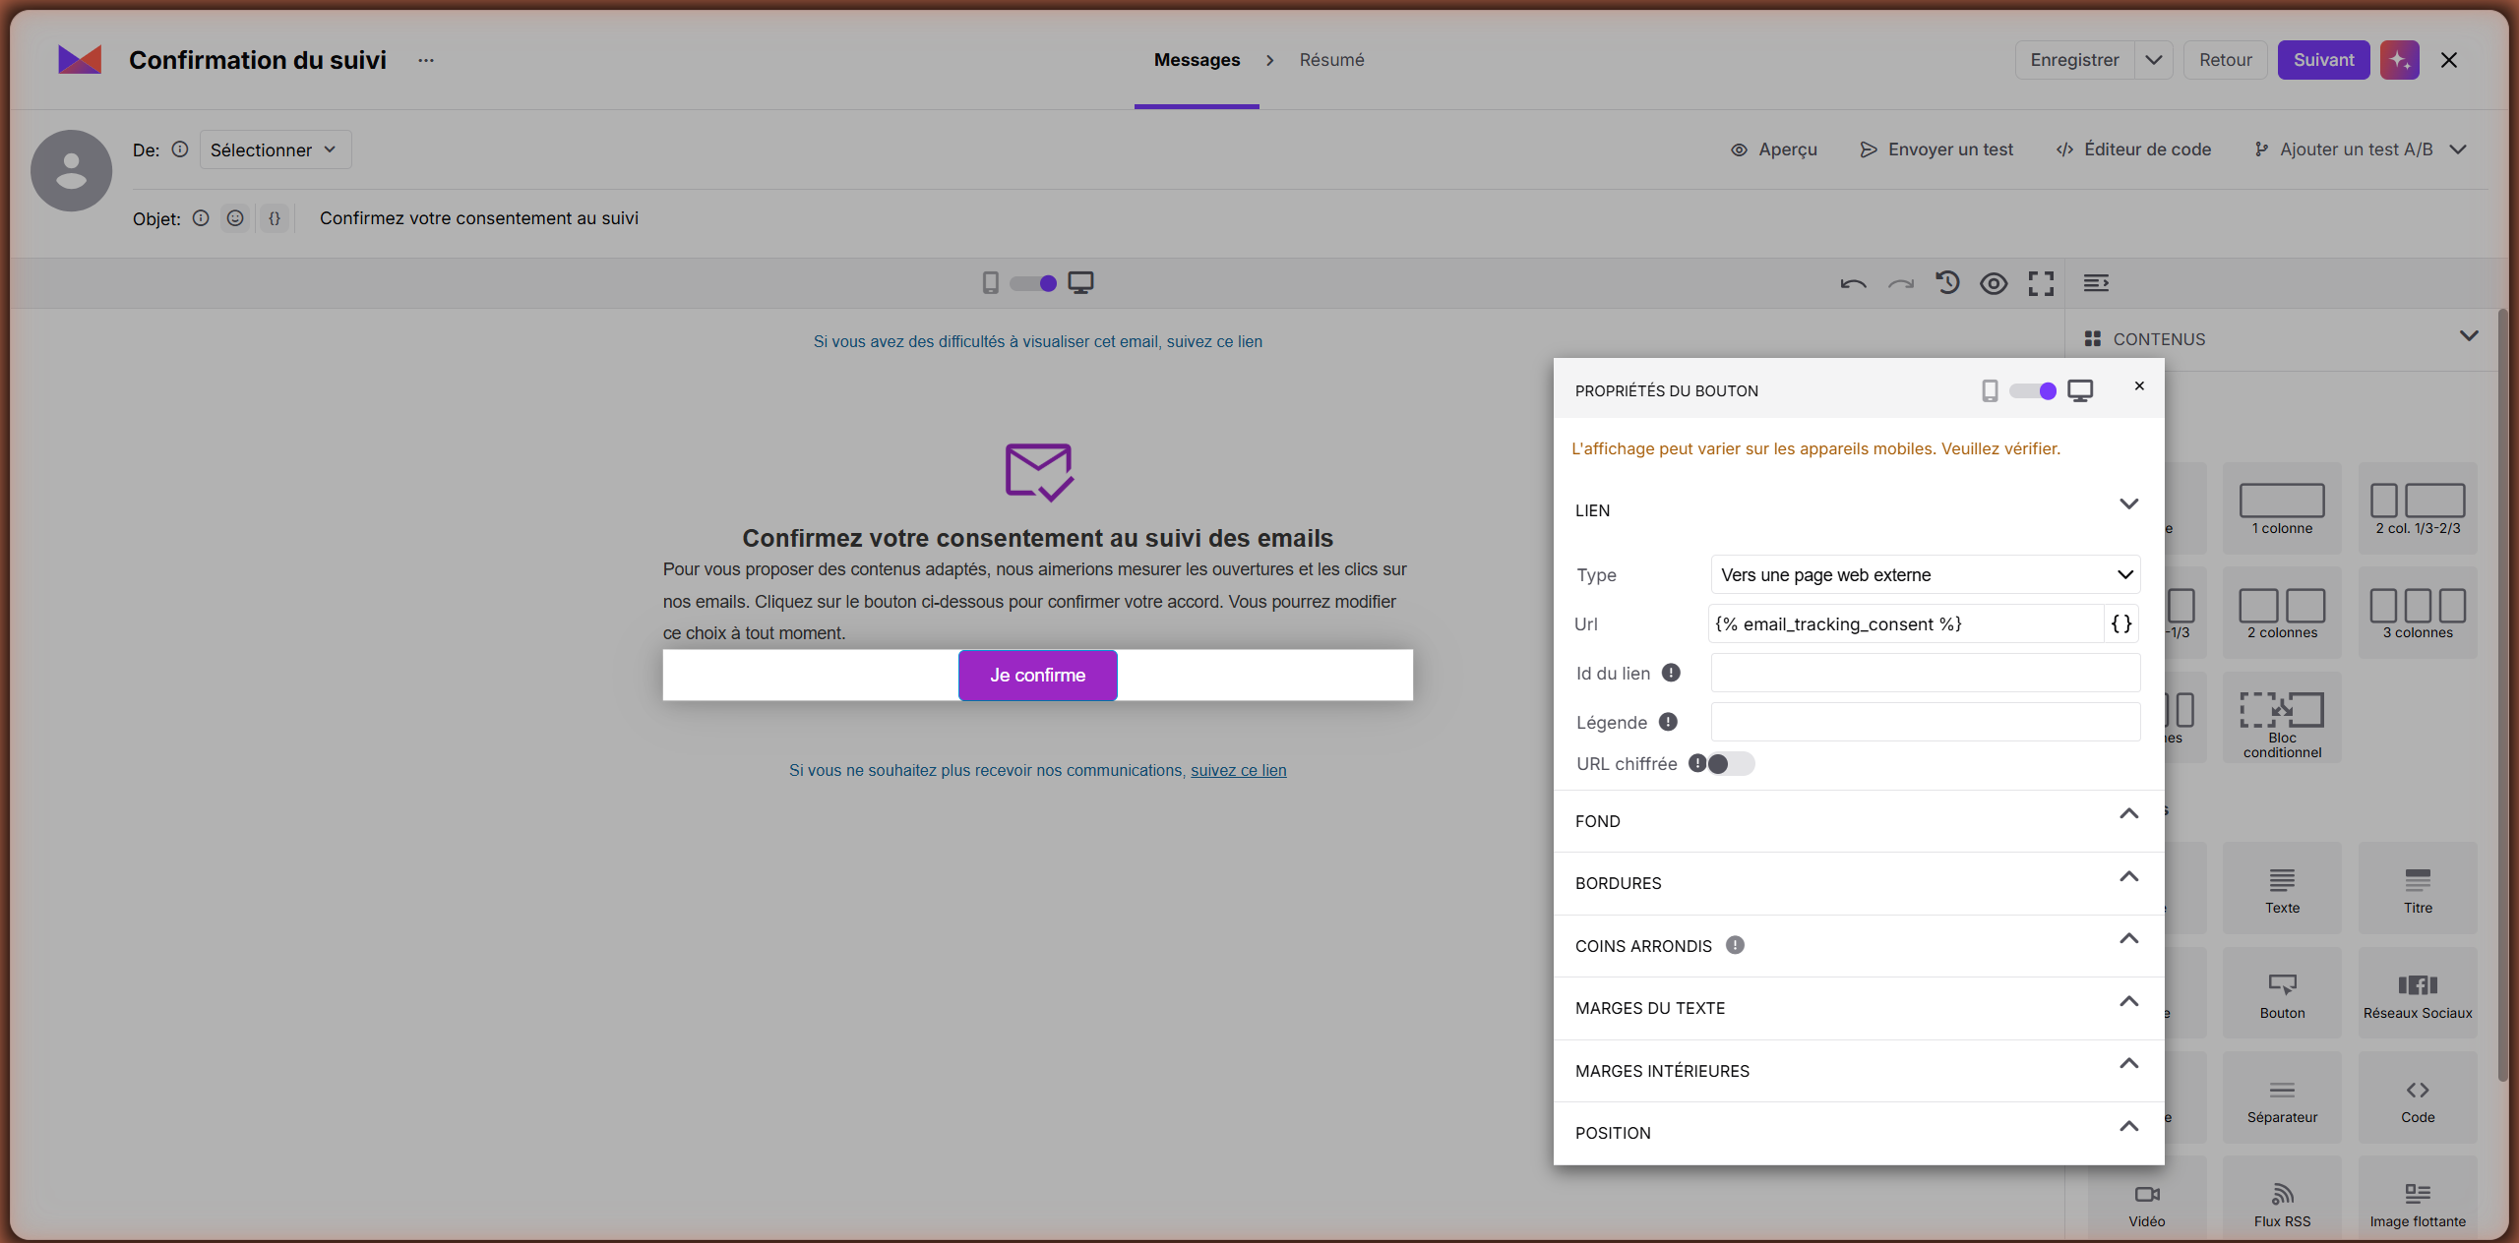Select the Code content block
Image resolution: width=2519 pixels, height=1243 pixels.
pyautogui.click(x=2418, y=1098)
